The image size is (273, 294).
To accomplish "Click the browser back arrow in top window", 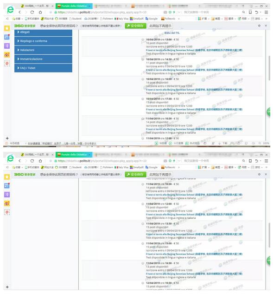I will (19, 12).
